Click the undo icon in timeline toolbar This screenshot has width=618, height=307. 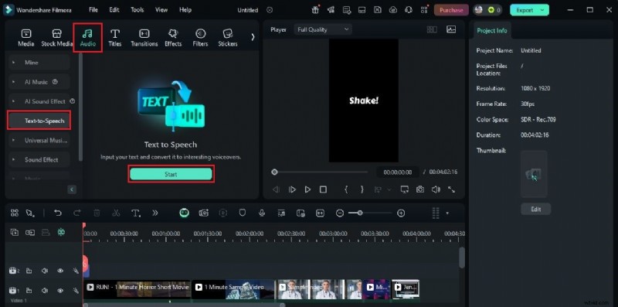tap(57, 213)
